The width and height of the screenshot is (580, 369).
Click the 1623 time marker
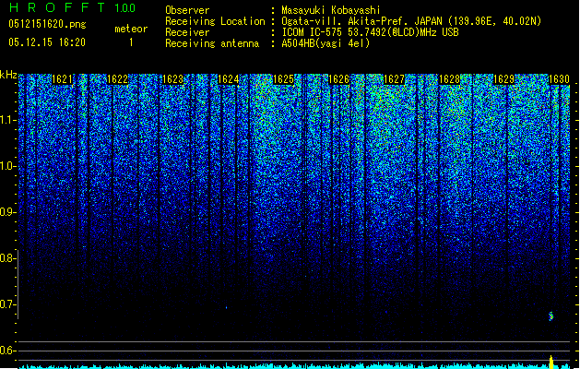[172, 79]
